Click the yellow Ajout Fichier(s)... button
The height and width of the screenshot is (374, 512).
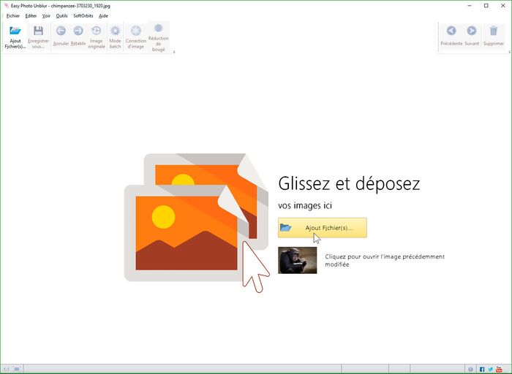click(322, 228)
